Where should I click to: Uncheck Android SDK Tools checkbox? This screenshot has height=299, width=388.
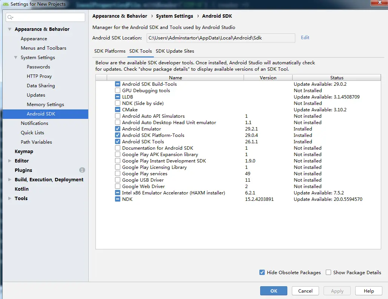pos(118,142)
